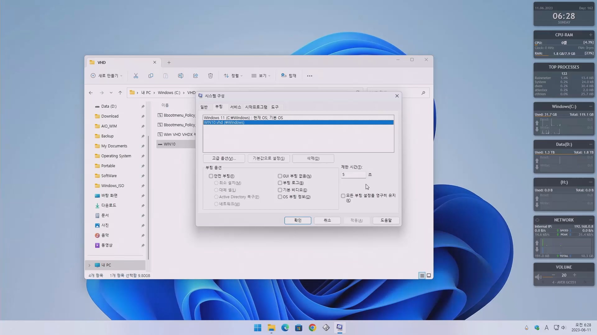Image resolution: width=597 pixels, height=335 pixels.
Task: Open Microsoft Store from taskbar
Action: [x=299, y=328]
